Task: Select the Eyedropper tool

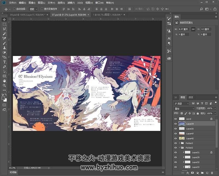Action: [4, 38]
